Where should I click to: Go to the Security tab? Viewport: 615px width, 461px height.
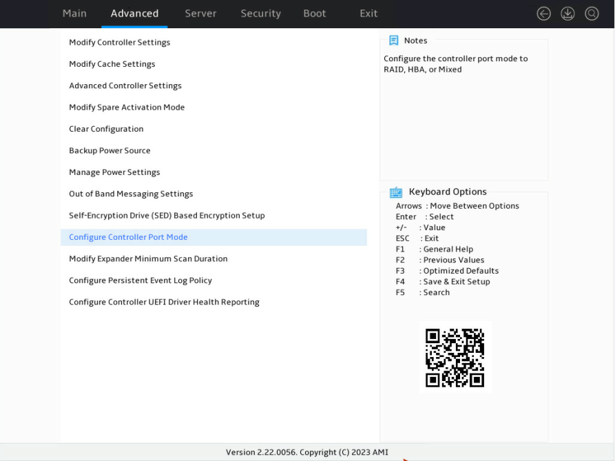[x=261, y=13]
